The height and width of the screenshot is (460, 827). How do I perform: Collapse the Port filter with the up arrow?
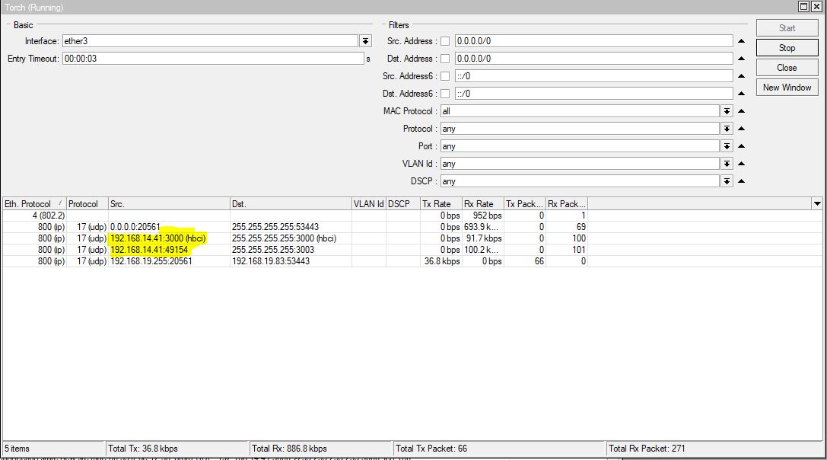pos(741,145)
